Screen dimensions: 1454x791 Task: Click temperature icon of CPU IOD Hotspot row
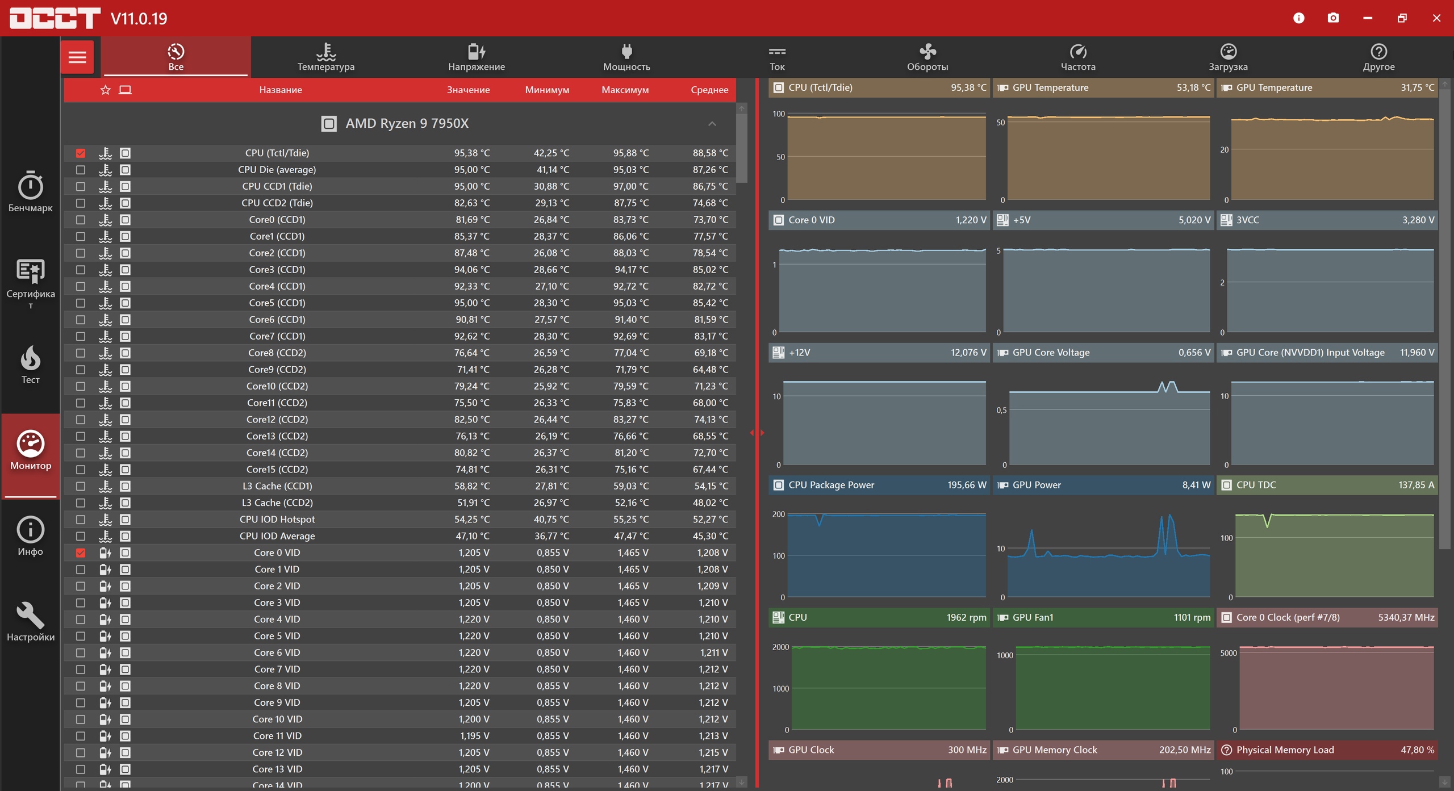[105, 519]
